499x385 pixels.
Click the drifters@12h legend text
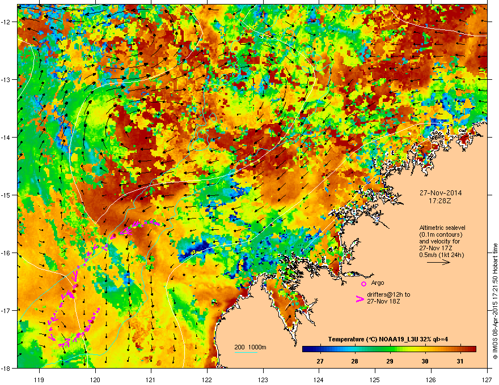coord(388,294)
